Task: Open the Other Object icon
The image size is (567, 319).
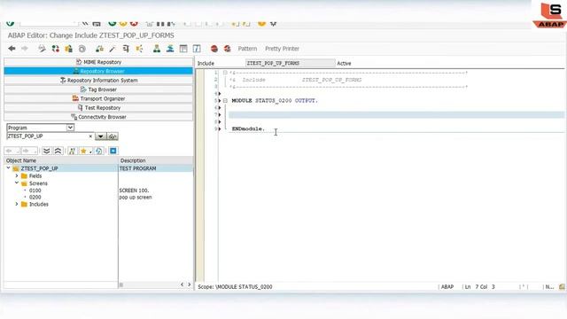Action: point(69,49)
